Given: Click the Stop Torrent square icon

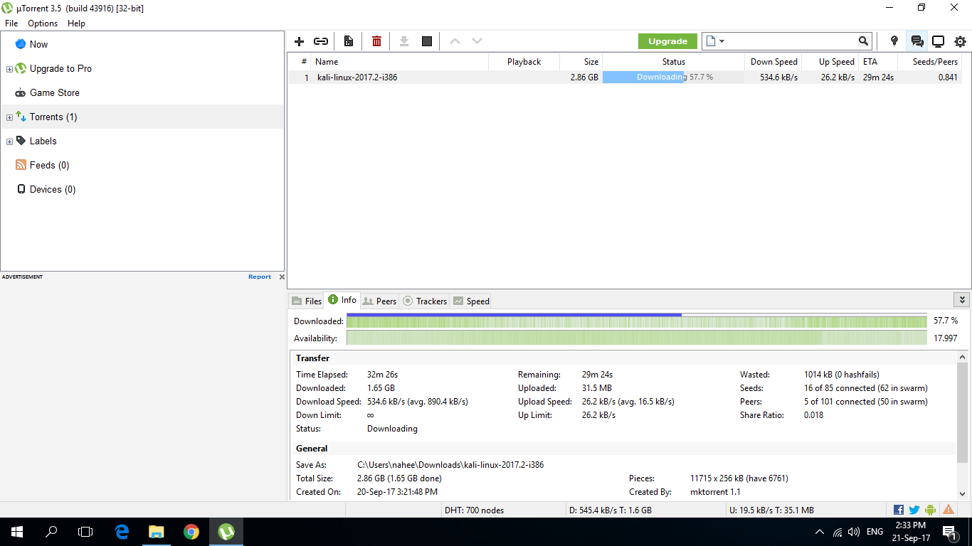Looking at the screenshot, I should tap(427, 41).
